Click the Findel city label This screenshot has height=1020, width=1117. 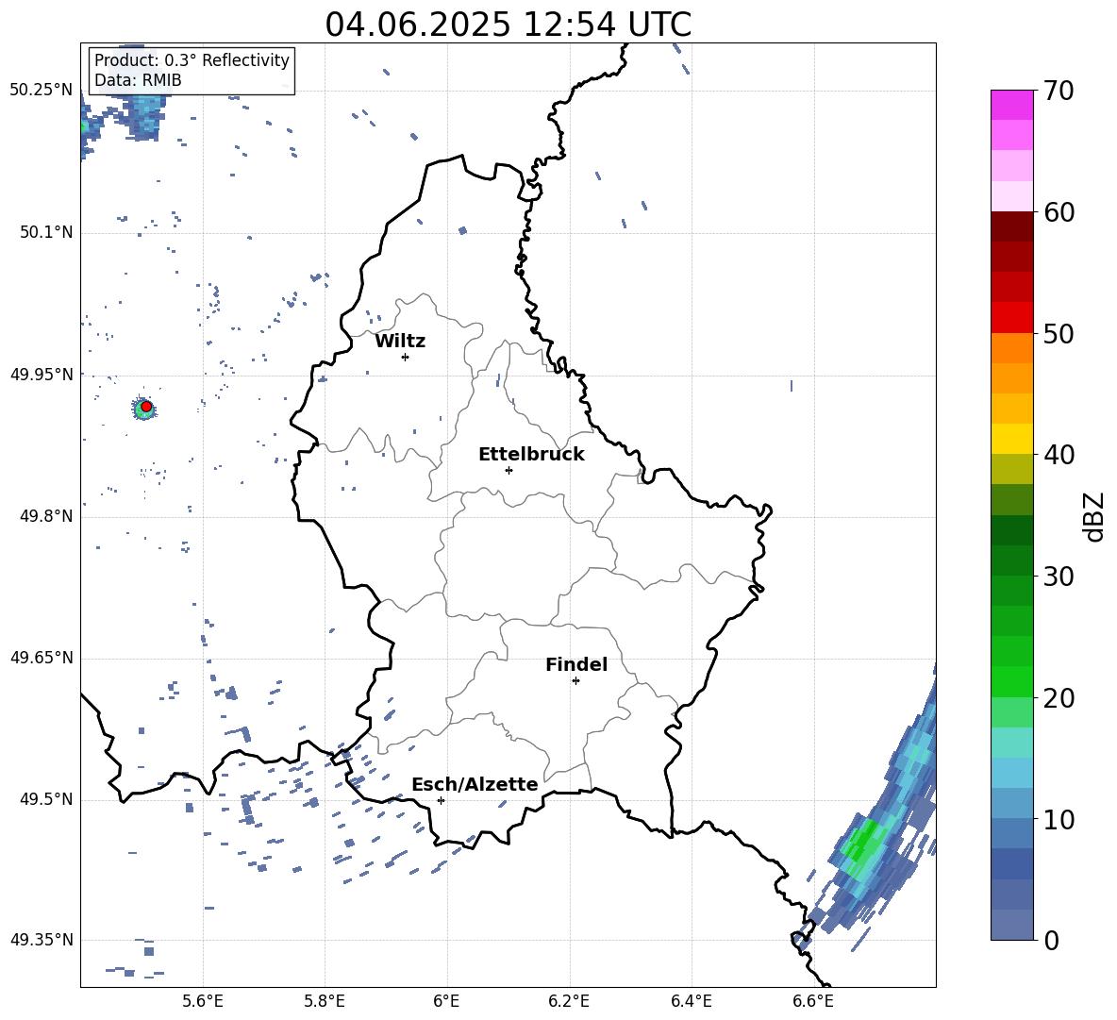576,664
